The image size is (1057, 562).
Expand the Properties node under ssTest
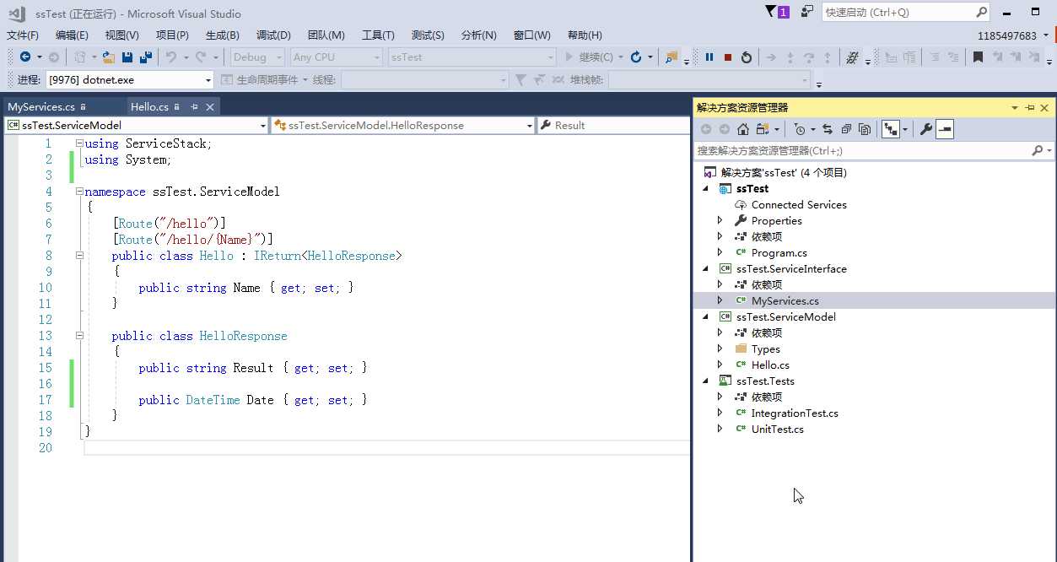tap(720, 220)
